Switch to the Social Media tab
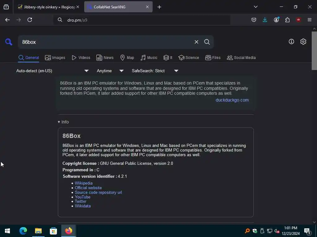The height and width of the screenshot is (237, 317). (241, 58)
